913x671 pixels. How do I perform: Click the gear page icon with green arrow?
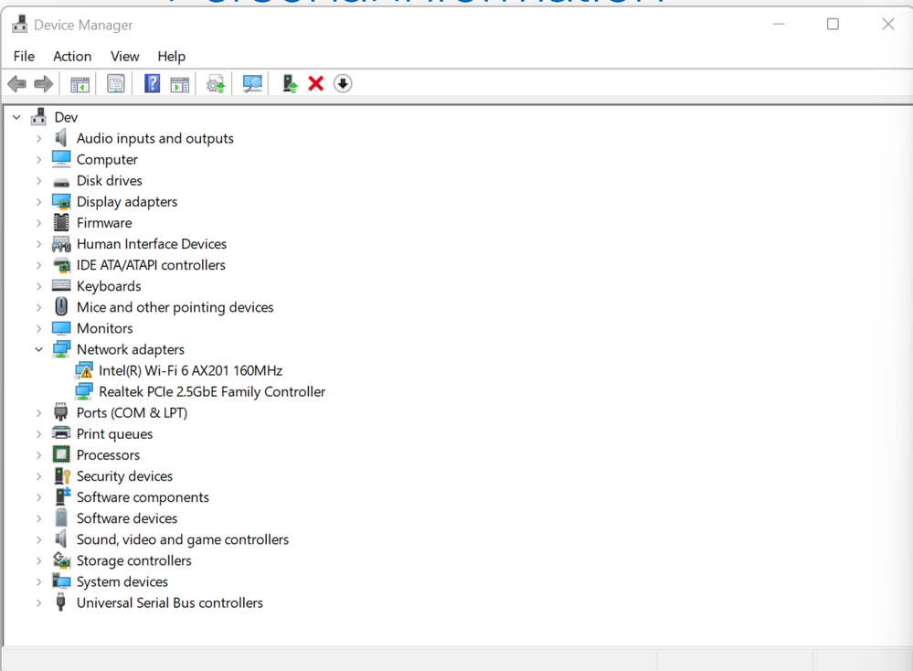tap(216, 84)
